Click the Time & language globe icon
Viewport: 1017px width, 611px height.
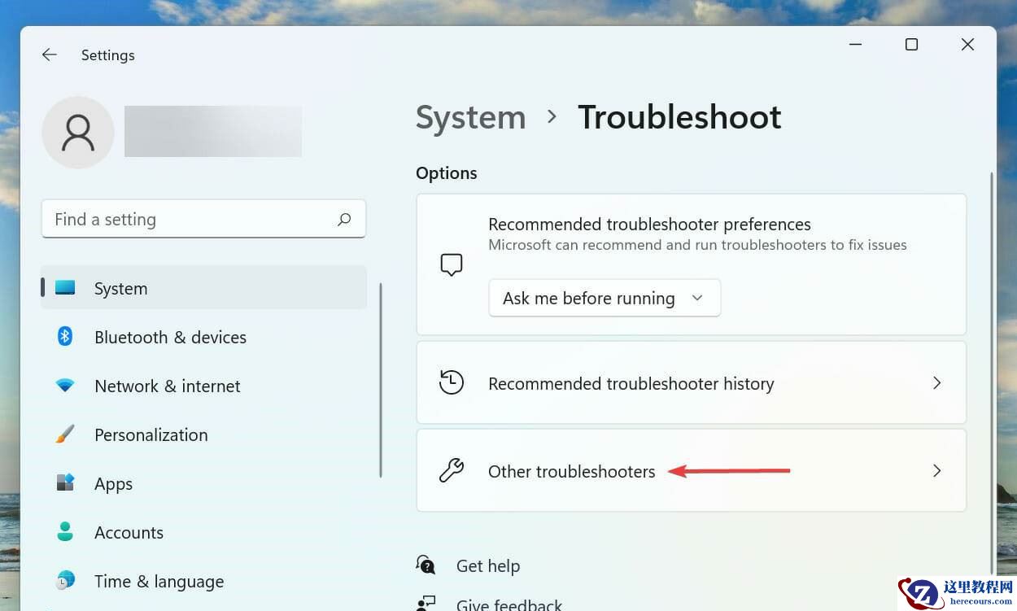(x=65, y=580)
